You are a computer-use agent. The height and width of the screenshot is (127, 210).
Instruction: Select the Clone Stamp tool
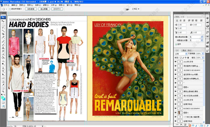3,48
